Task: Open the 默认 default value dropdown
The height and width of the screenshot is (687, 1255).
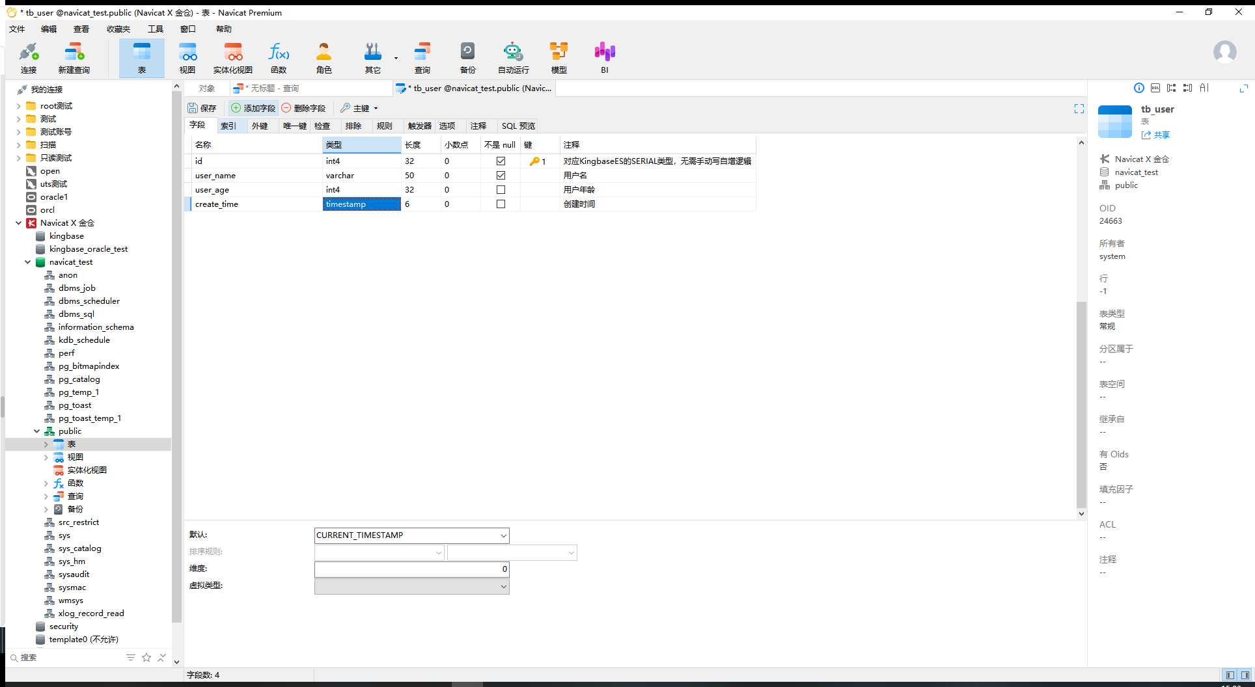Action: (503, 535)
